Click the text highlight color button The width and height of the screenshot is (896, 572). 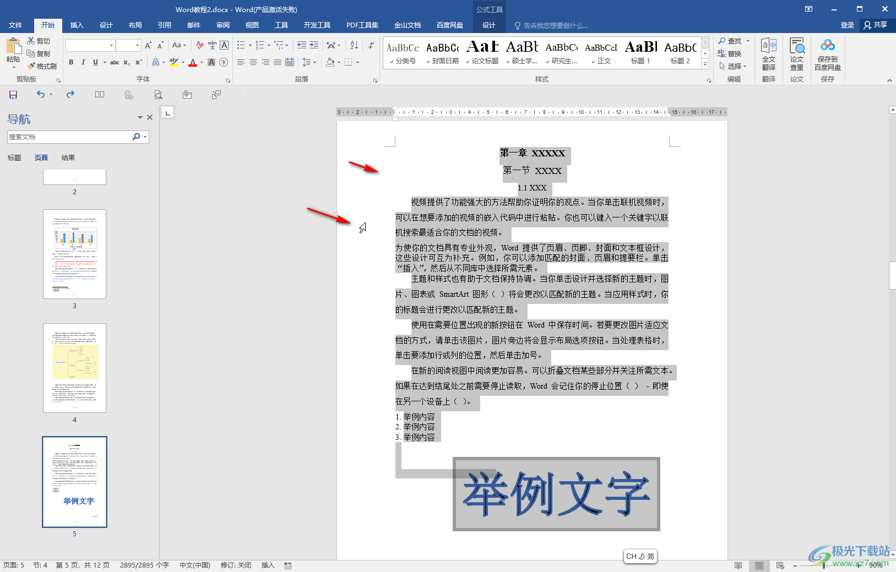pyautogui.click(x=173, y=62)
